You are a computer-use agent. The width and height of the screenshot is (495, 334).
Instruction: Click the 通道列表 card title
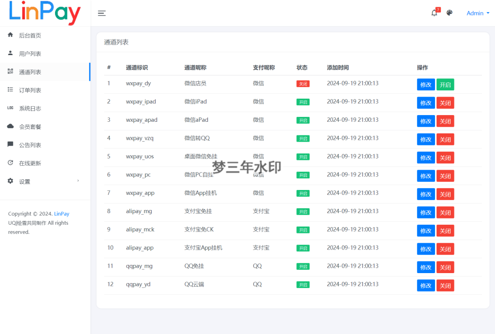tap(116, 43)
